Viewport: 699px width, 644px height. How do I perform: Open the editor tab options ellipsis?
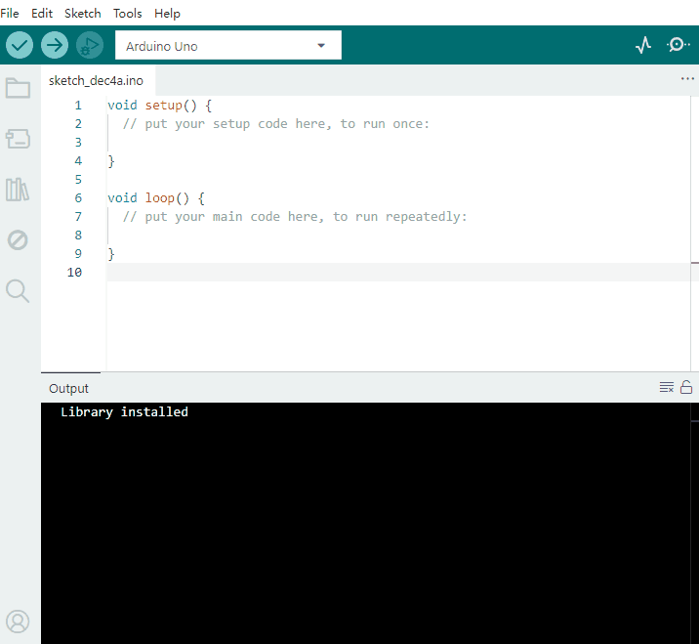coord(687,79)
